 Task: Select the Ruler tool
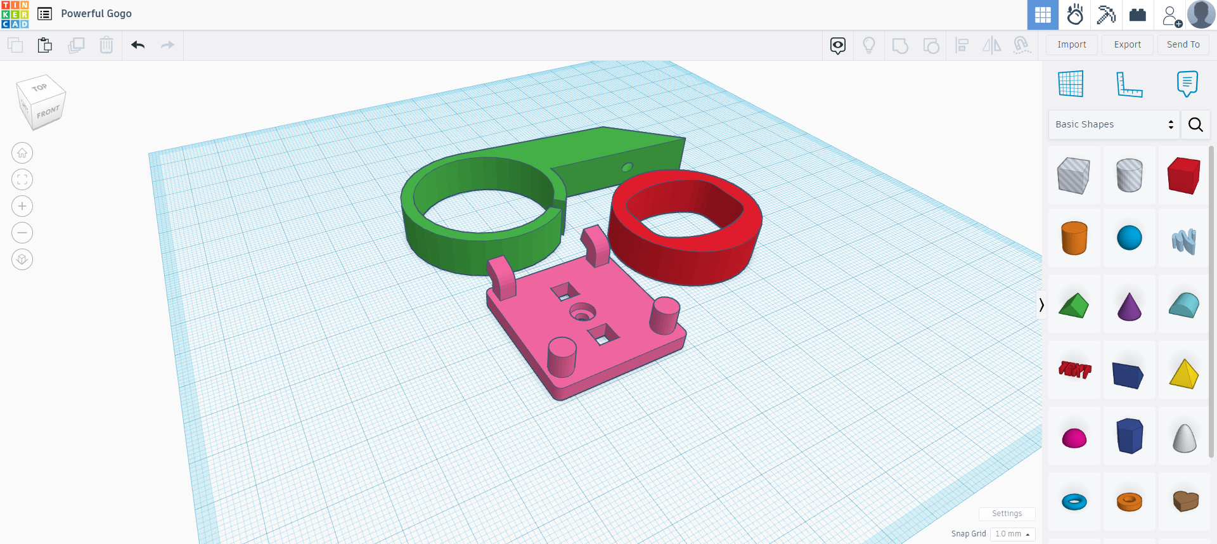pyautogui.click(x=1129, y=84)
